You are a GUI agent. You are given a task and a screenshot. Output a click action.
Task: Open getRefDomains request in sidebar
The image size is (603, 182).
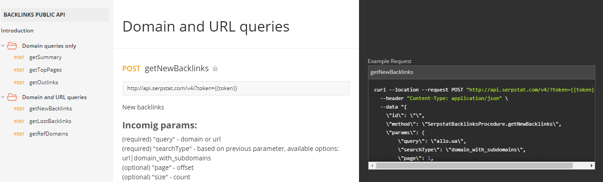(49, 134)
